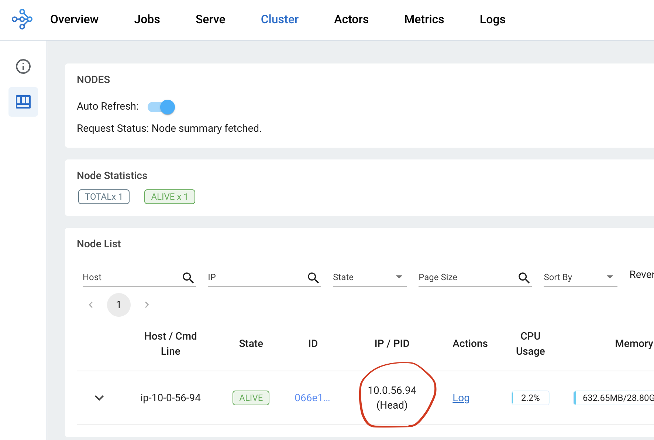Select the node table view sidebar icon
654x440 pixels.
pyautogui.click(x=23, y=102)
